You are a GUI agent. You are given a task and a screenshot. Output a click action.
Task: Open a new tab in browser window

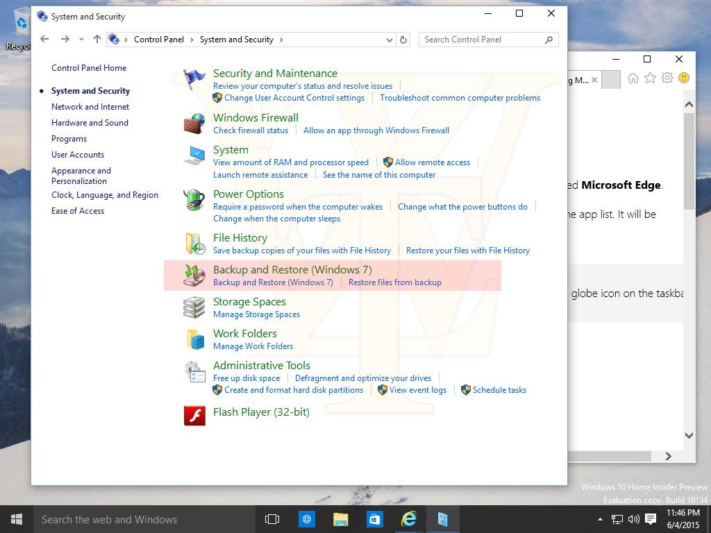pyautogui.click(x=611, y=80)
